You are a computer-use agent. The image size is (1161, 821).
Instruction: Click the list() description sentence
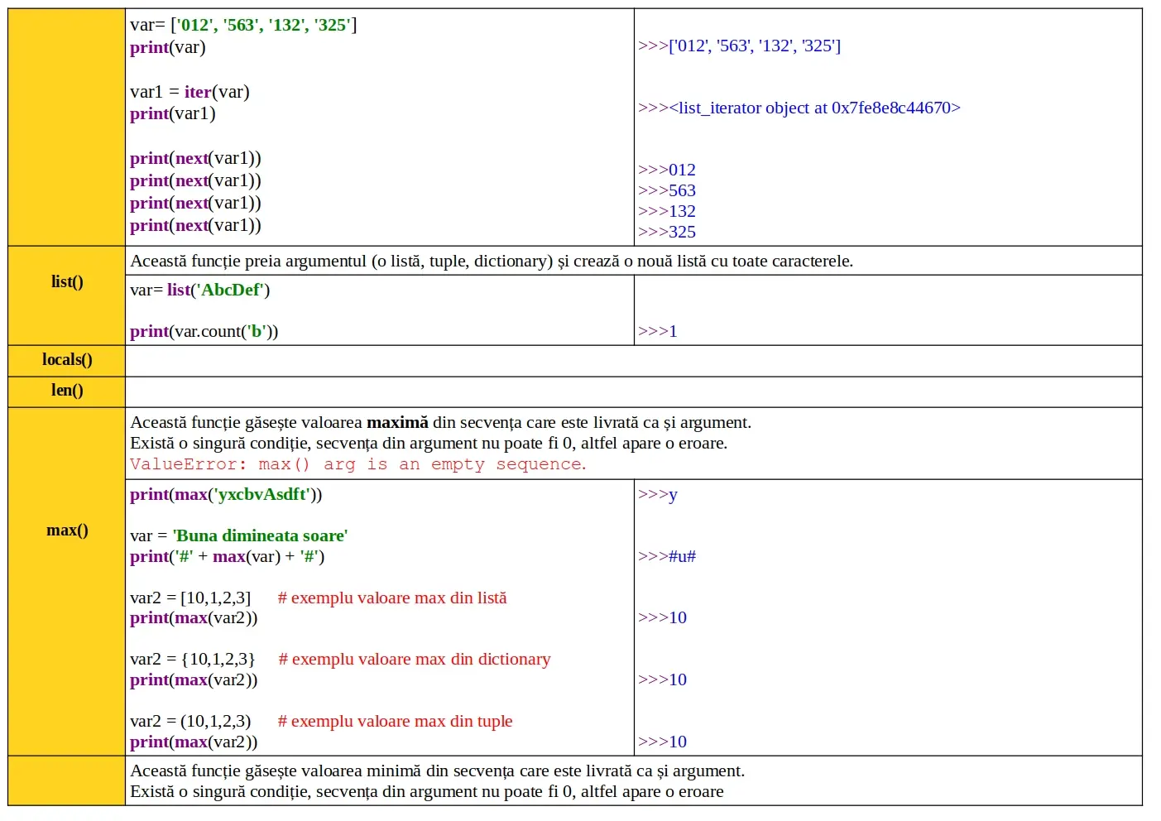[x=492, y=261]
